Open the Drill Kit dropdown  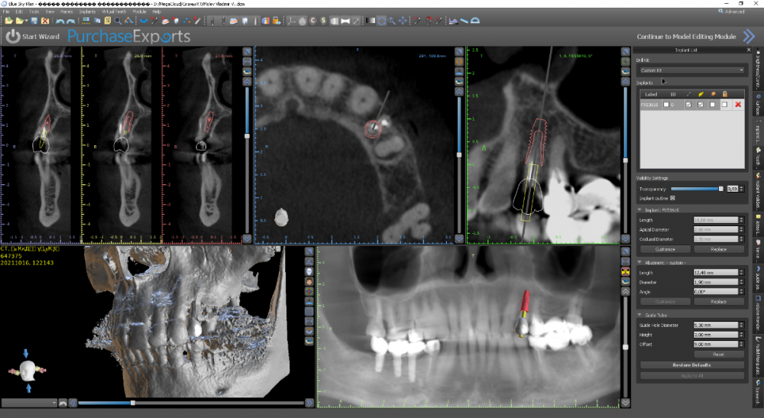pos(690,70)
